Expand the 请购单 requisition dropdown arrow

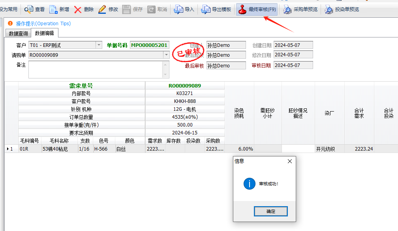pyautogui.click(x=166, y=55)
